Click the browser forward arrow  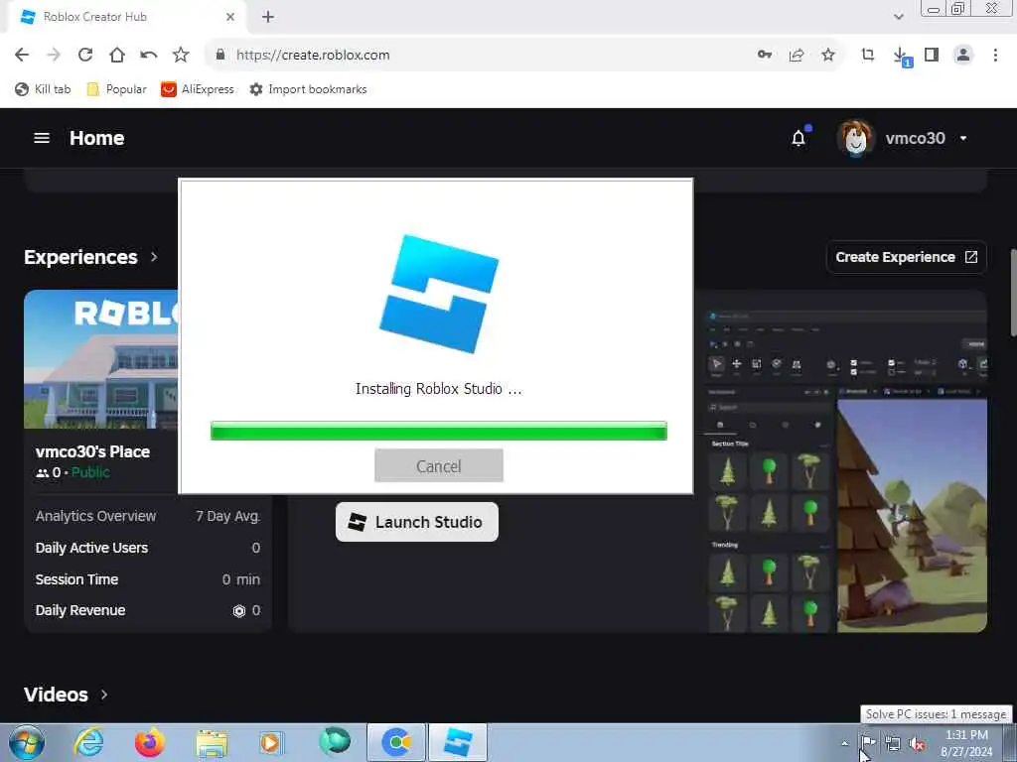tap(54, 56)
